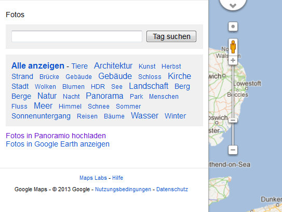This screenshot has width=282, height=212.
Task: Select the Strand tag
Action: (22, 76)
